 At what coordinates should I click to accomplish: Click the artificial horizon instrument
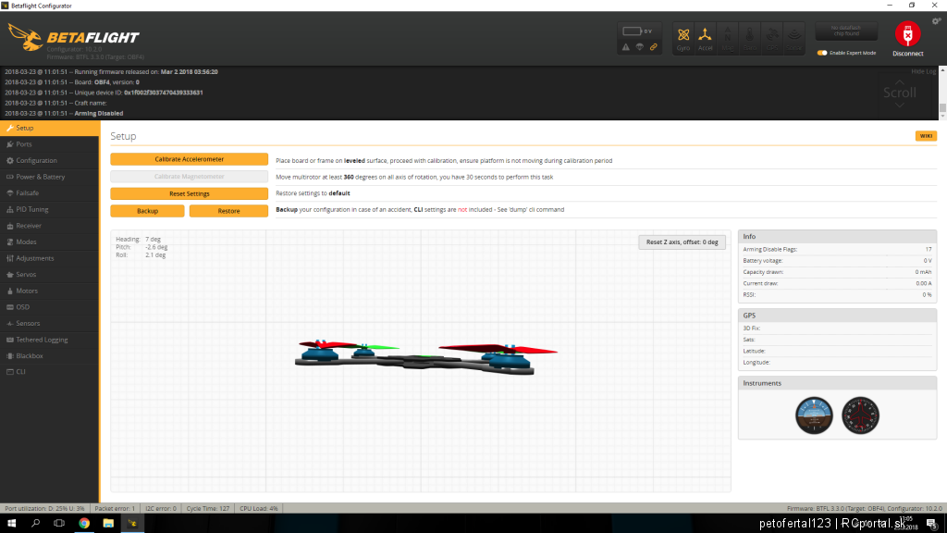814,415
